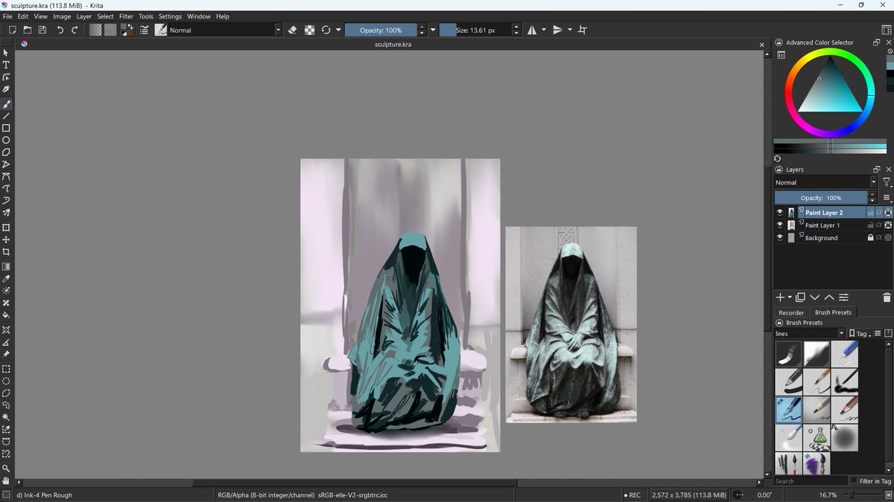Expand vertical mirror options arrow
Image resolution: width=894 pixels, height=502 pixels.
click(570, 30)
